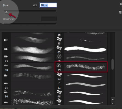This screenshot has width=122, height=109.
Task: Click the brush list scroll up arrow
Action: (113, 99)
